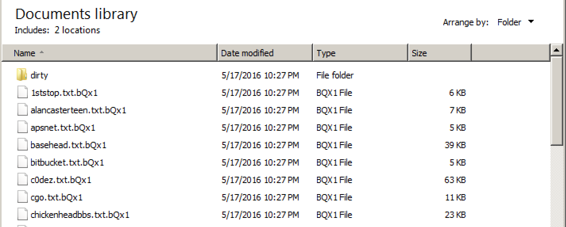This screenshot has height=227, width=566.
Task: Click the c0dez.txt.bQx1 file icon
Action: [22, 180]
